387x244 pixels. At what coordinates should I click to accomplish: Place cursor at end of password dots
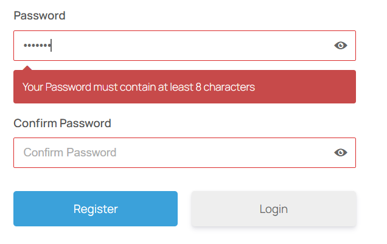[51, 46]
